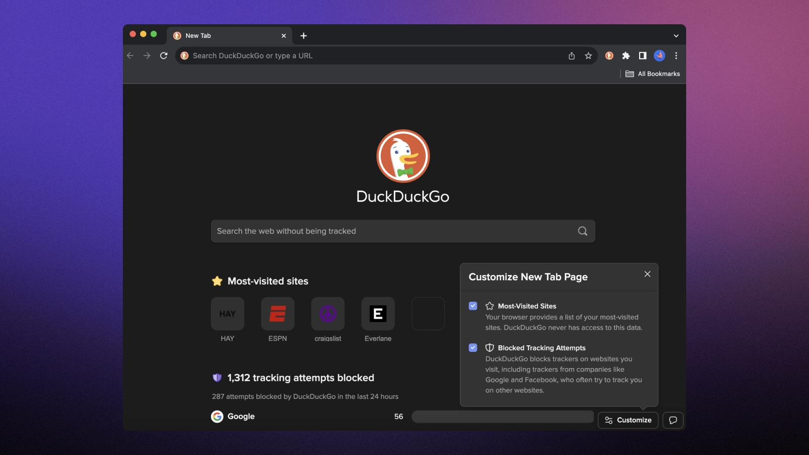Click the 1,312 tracking attempts blocked heading
809x455 pixels.
click(x=301, y=378)
